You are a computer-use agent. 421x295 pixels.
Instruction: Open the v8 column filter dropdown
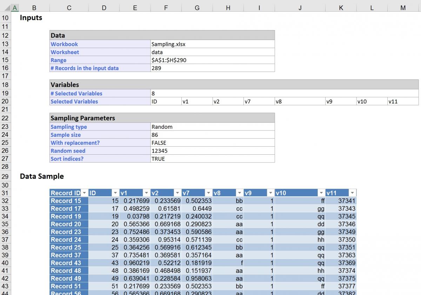239,193
